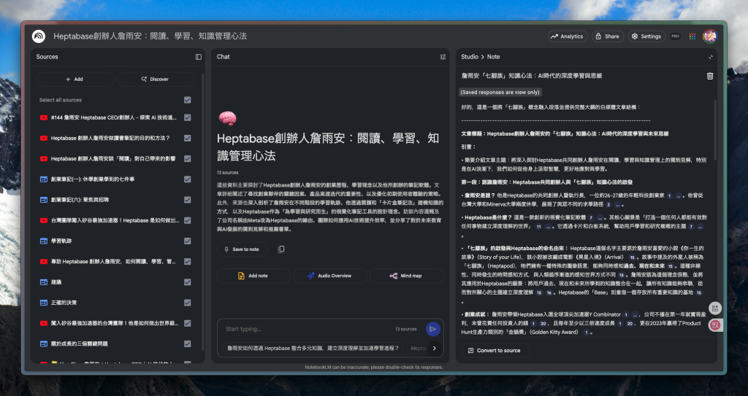Open chat configuration sliders icon
Screen dimensions: 748x396
pos(443,57)
